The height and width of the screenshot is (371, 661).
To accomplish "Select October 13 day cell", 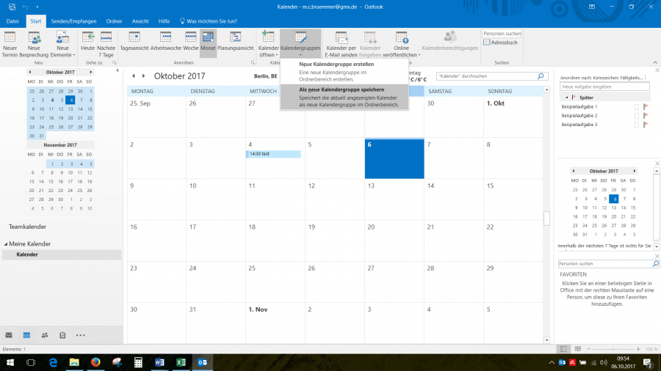I will (x=394, y=199).
